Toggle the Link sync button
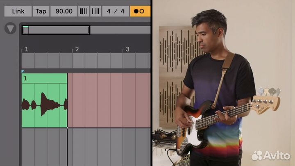 tap(18, 11)
